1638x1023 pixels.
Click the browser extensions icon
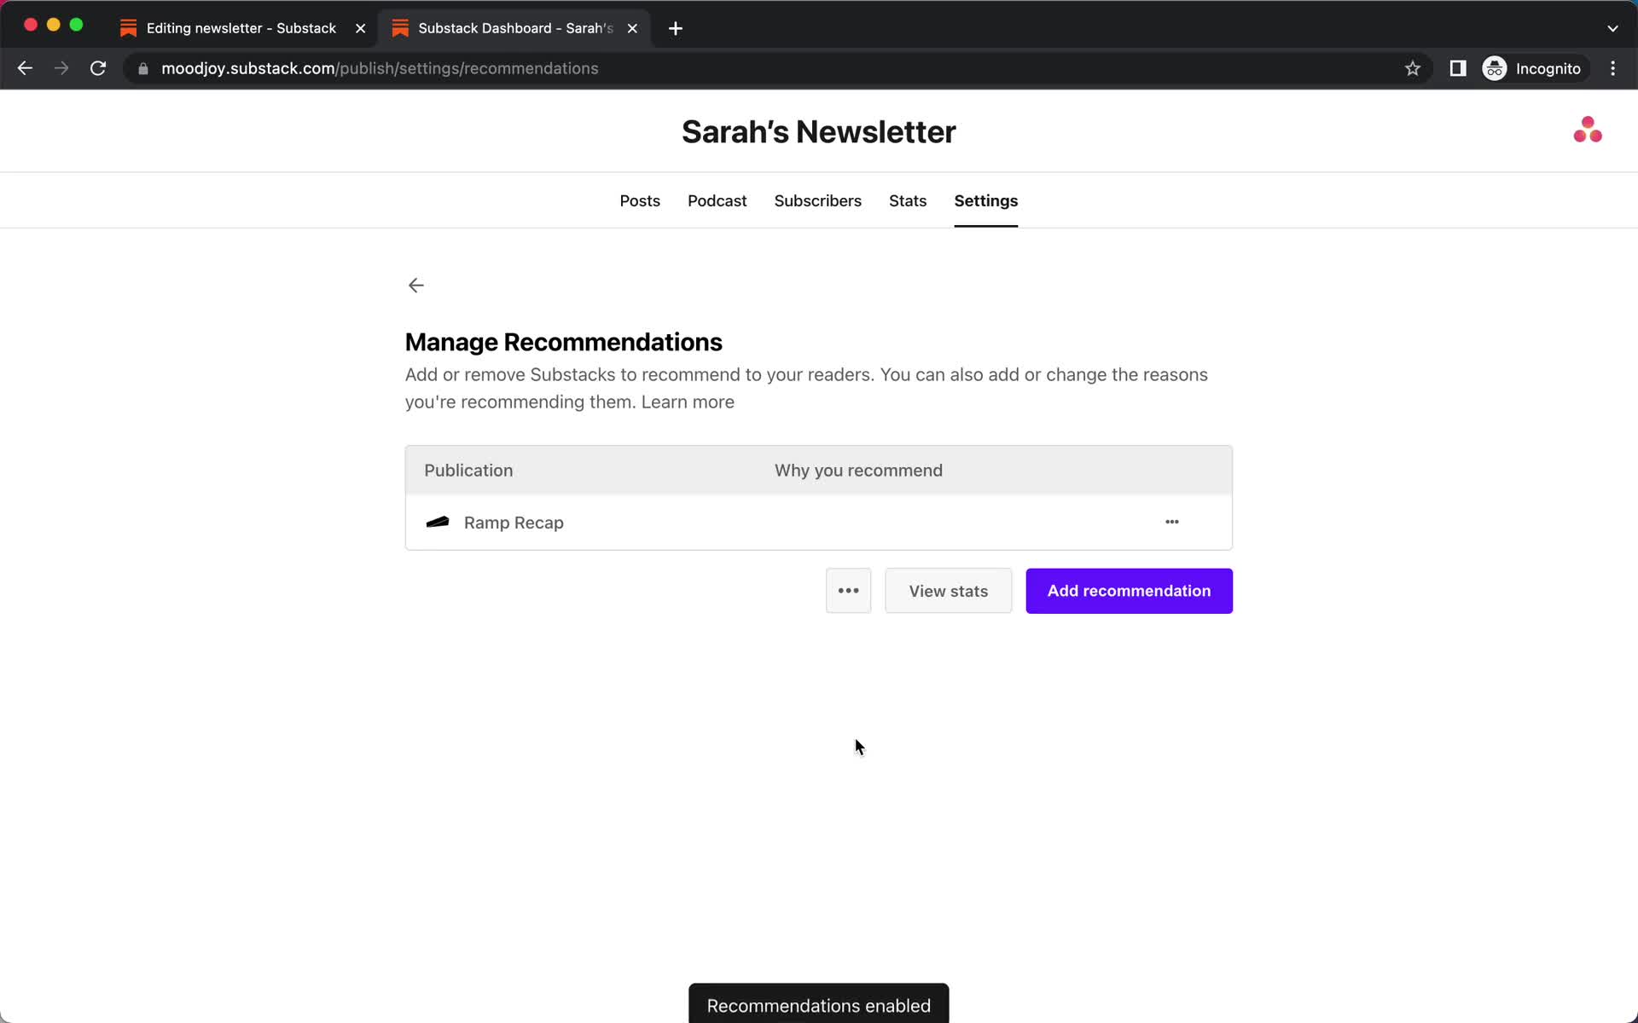[1456, 67]
